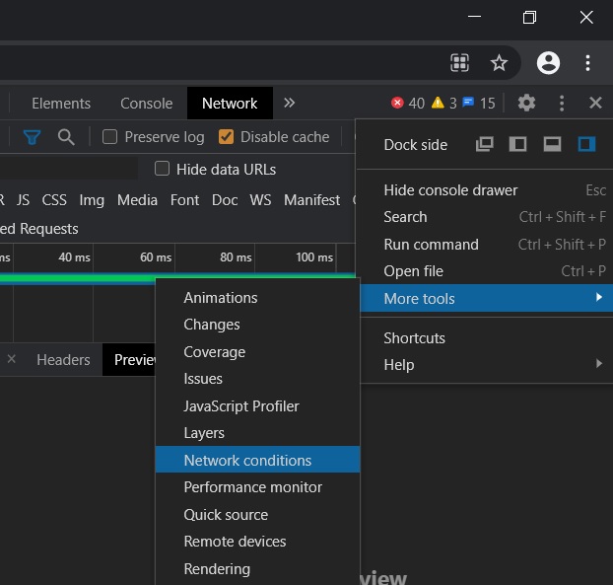
Task: Choose dock to bottom icon
Action: click(x=552, y=144)
